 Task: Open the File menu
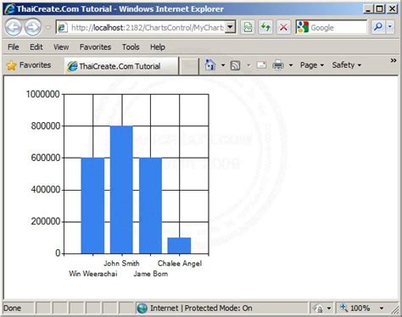(14, 47)
